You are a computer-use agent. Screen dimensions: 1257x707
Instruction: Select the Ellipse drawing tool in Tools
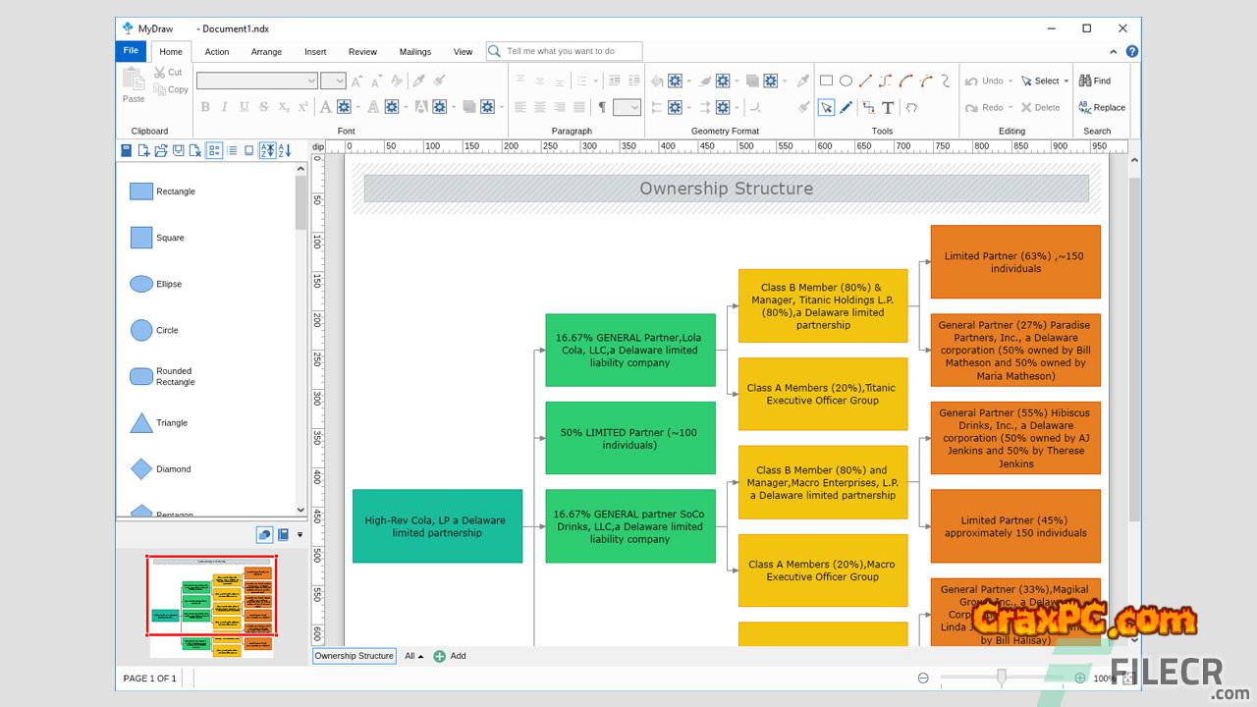846,82
